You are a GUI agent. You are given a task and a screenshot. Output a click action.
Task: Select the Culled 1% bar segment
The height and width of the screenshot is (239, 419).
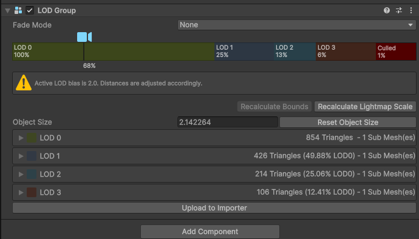pyautogui.click(x=396, y=52)
